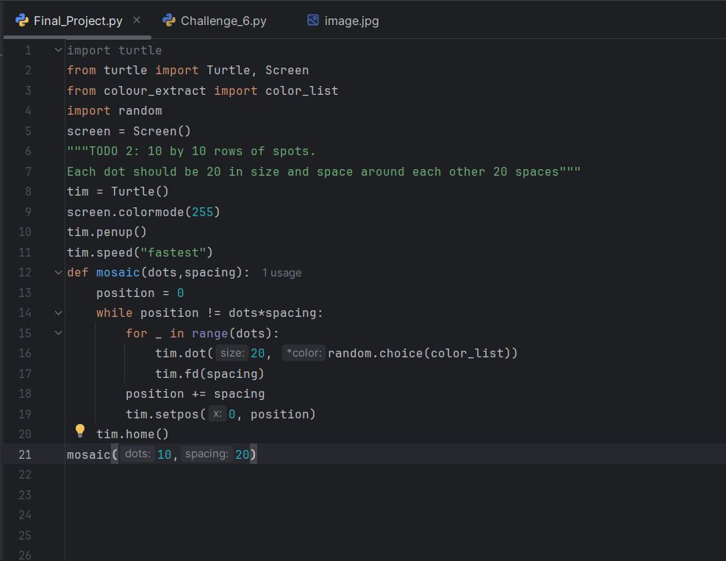Click line number 9 in the gutter
The image size is (726, 561).
click(x=28, y=212)
